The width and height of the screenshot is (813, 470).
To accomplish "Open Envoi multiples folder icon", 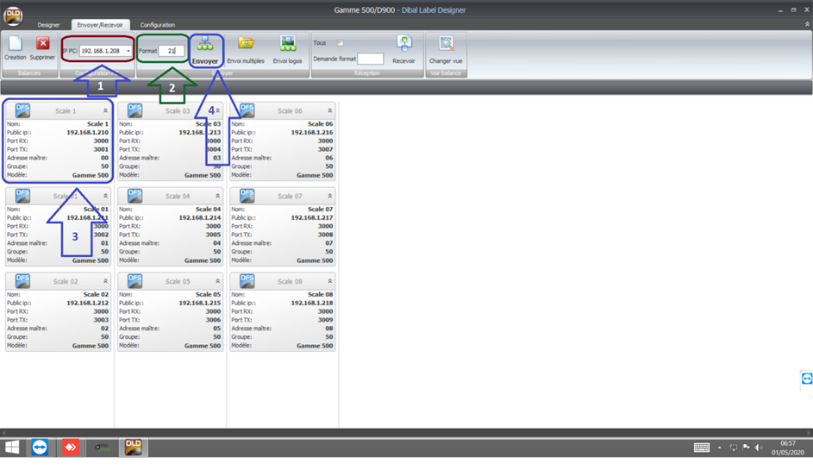I will pos(246,44).
